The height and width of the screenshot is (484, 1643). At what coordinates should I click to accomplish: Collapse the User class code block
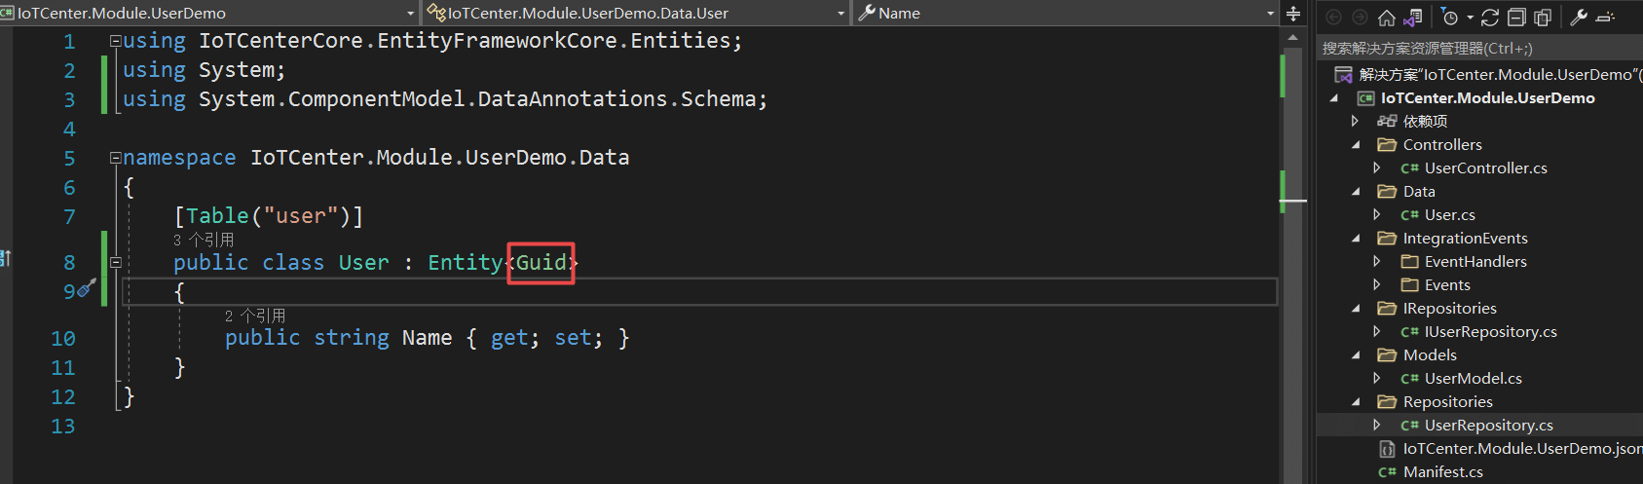coord(116,262)
